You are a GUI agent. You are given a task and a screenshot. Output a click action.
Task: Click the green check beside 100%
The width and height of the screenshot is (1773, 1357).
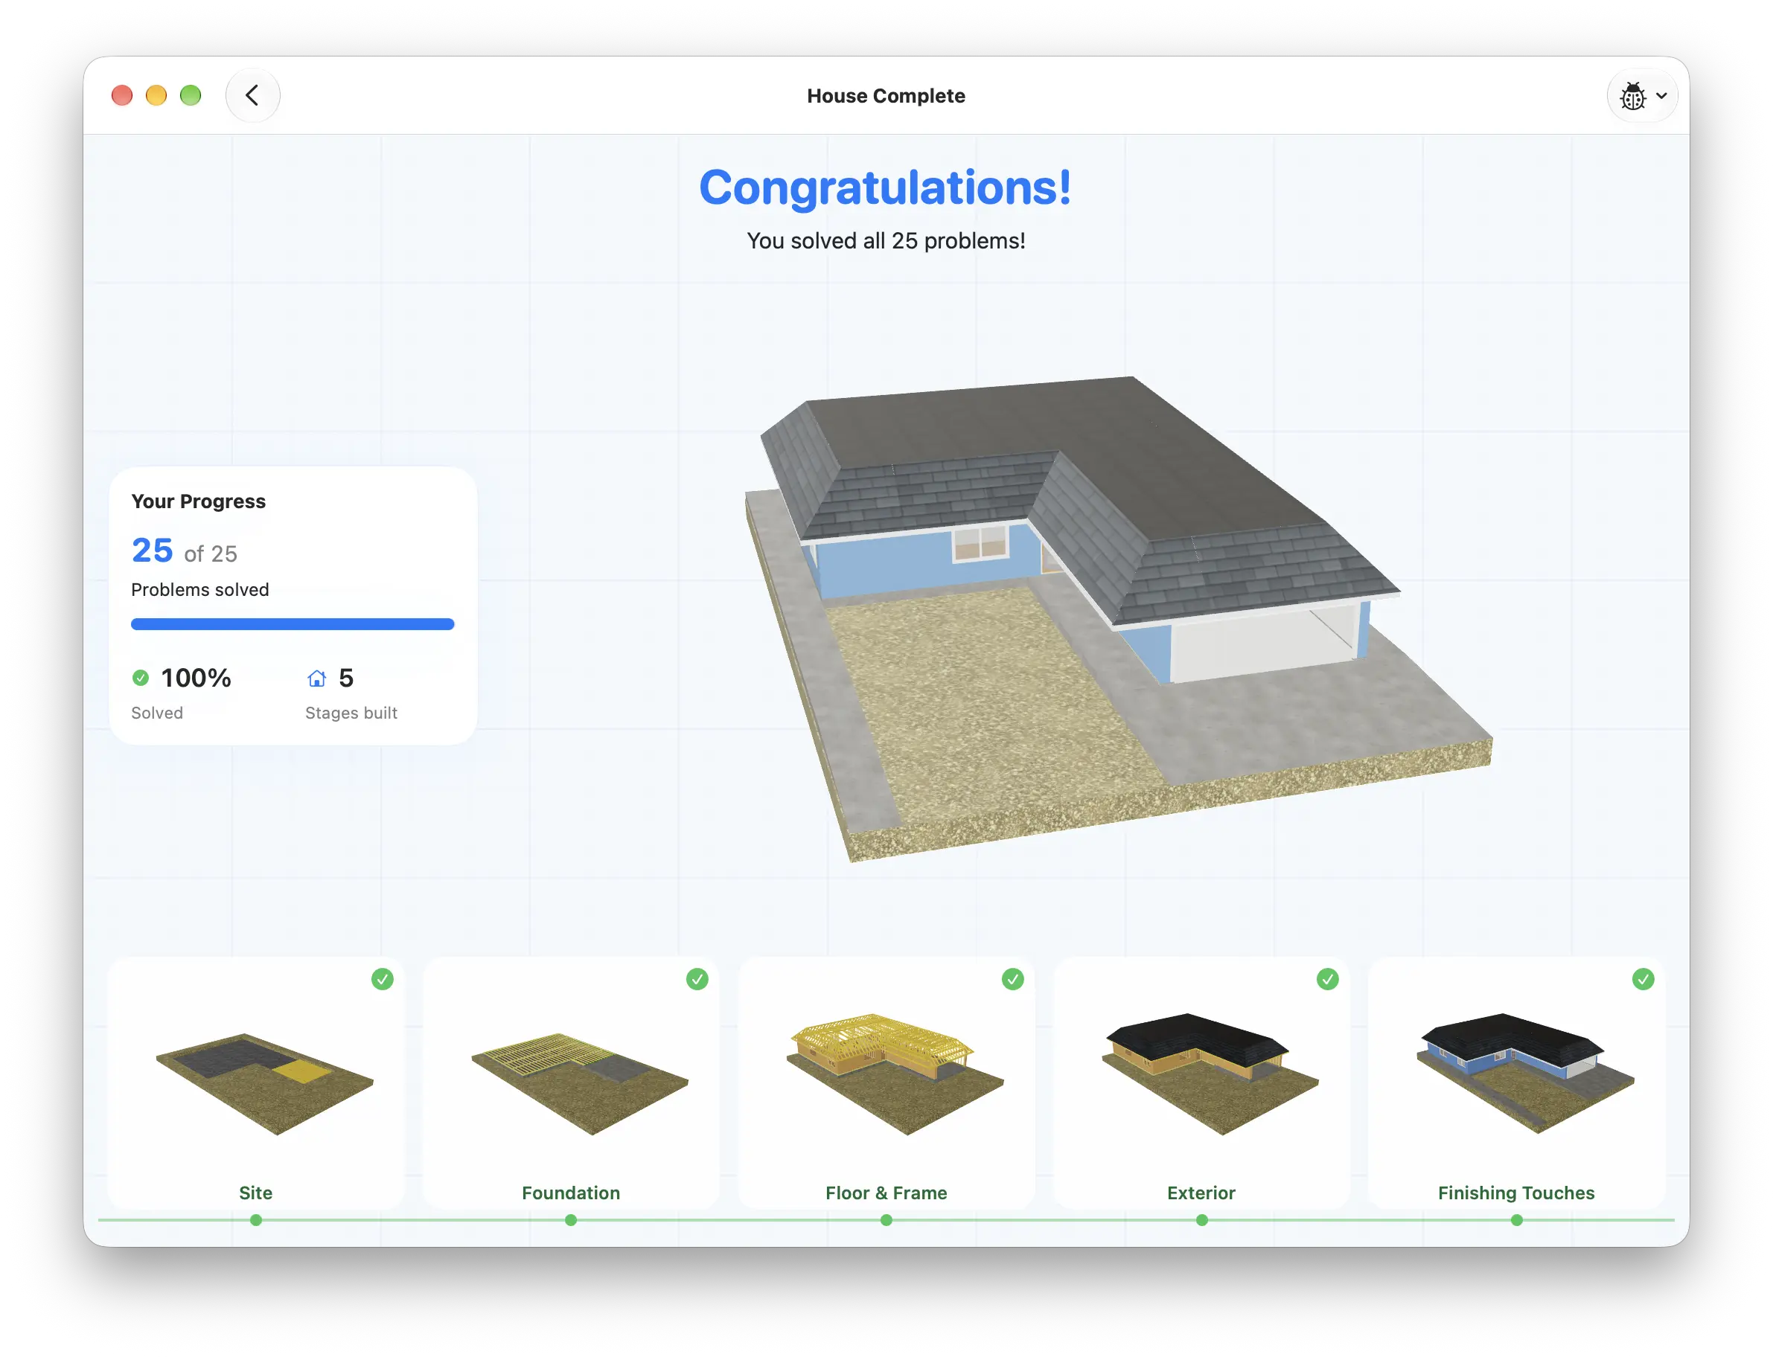coord(141,678)
